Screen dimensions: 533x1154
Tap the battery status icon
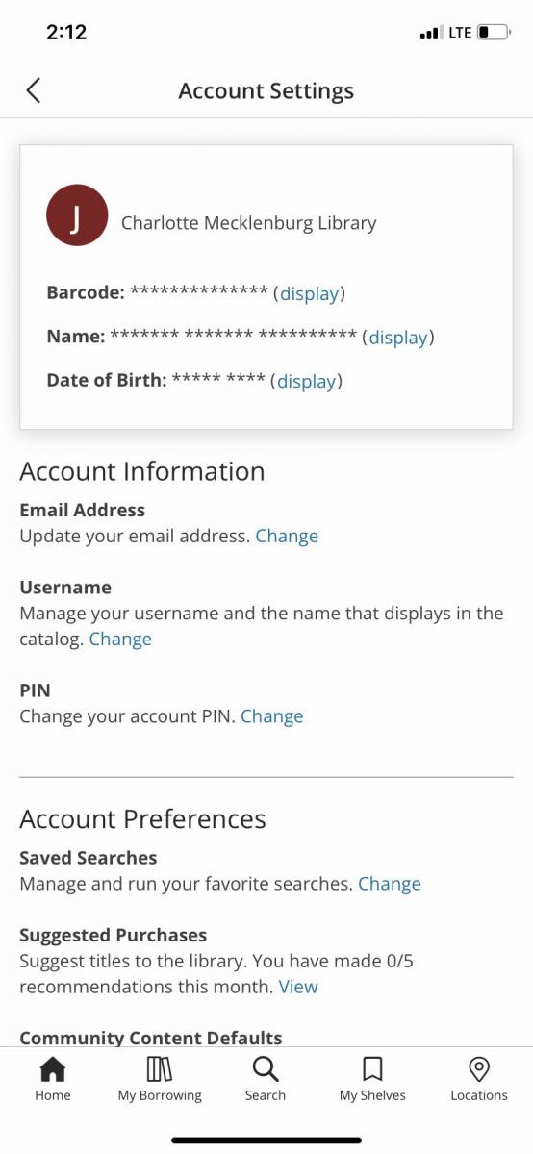point(495,33)
